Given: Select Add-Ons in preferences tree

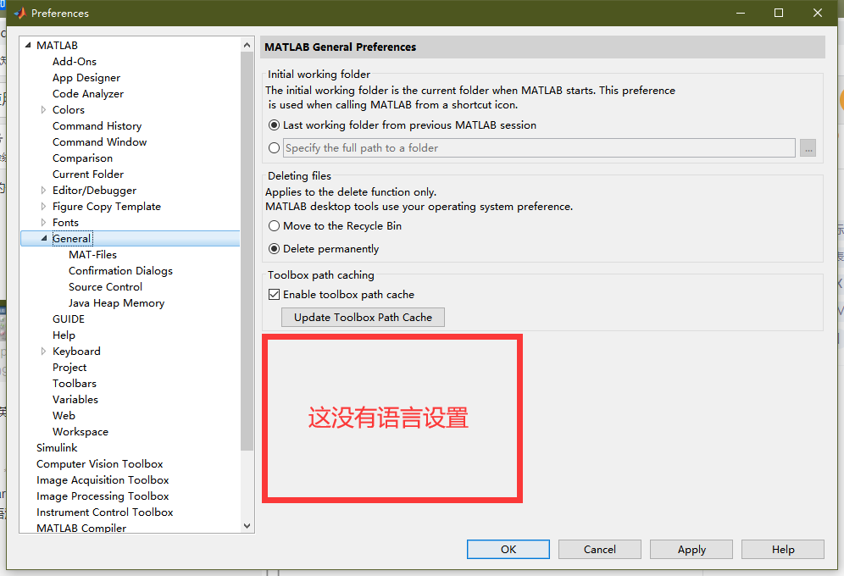Looking at the screenshot, I should pos(75,61).
